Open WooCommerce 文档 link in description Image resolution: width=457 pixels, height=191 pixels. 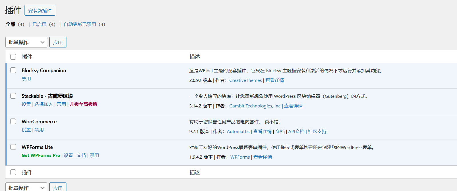(280, 132)
